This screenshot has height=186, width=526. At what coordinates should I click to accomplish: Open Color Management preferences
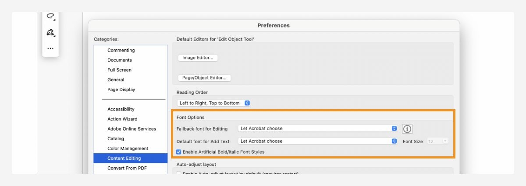pyautogui.click(x=128, y=148)
